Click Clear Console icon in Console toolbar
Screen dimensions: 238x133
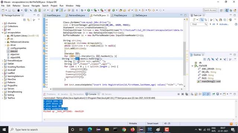[192, 94]
